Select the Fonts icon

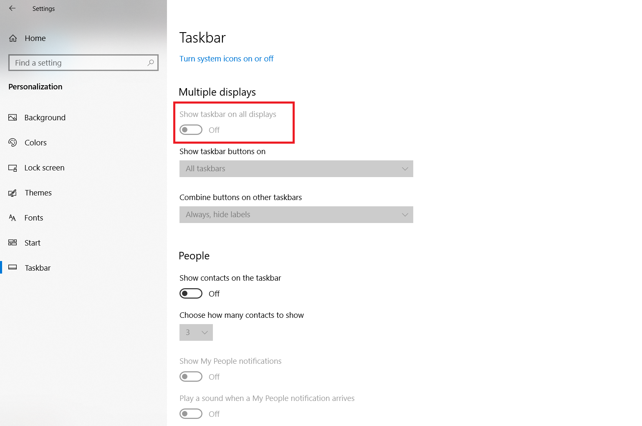tap(13, 218)
